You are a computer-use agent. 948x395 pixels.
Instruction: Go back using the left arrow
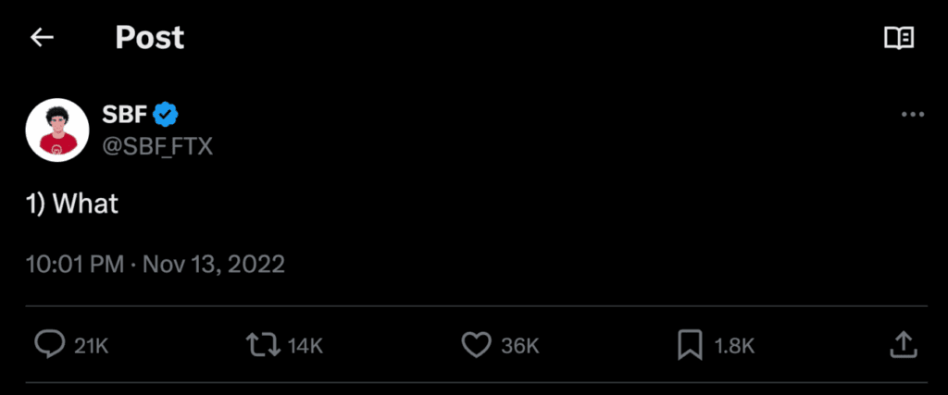point(43,38)
